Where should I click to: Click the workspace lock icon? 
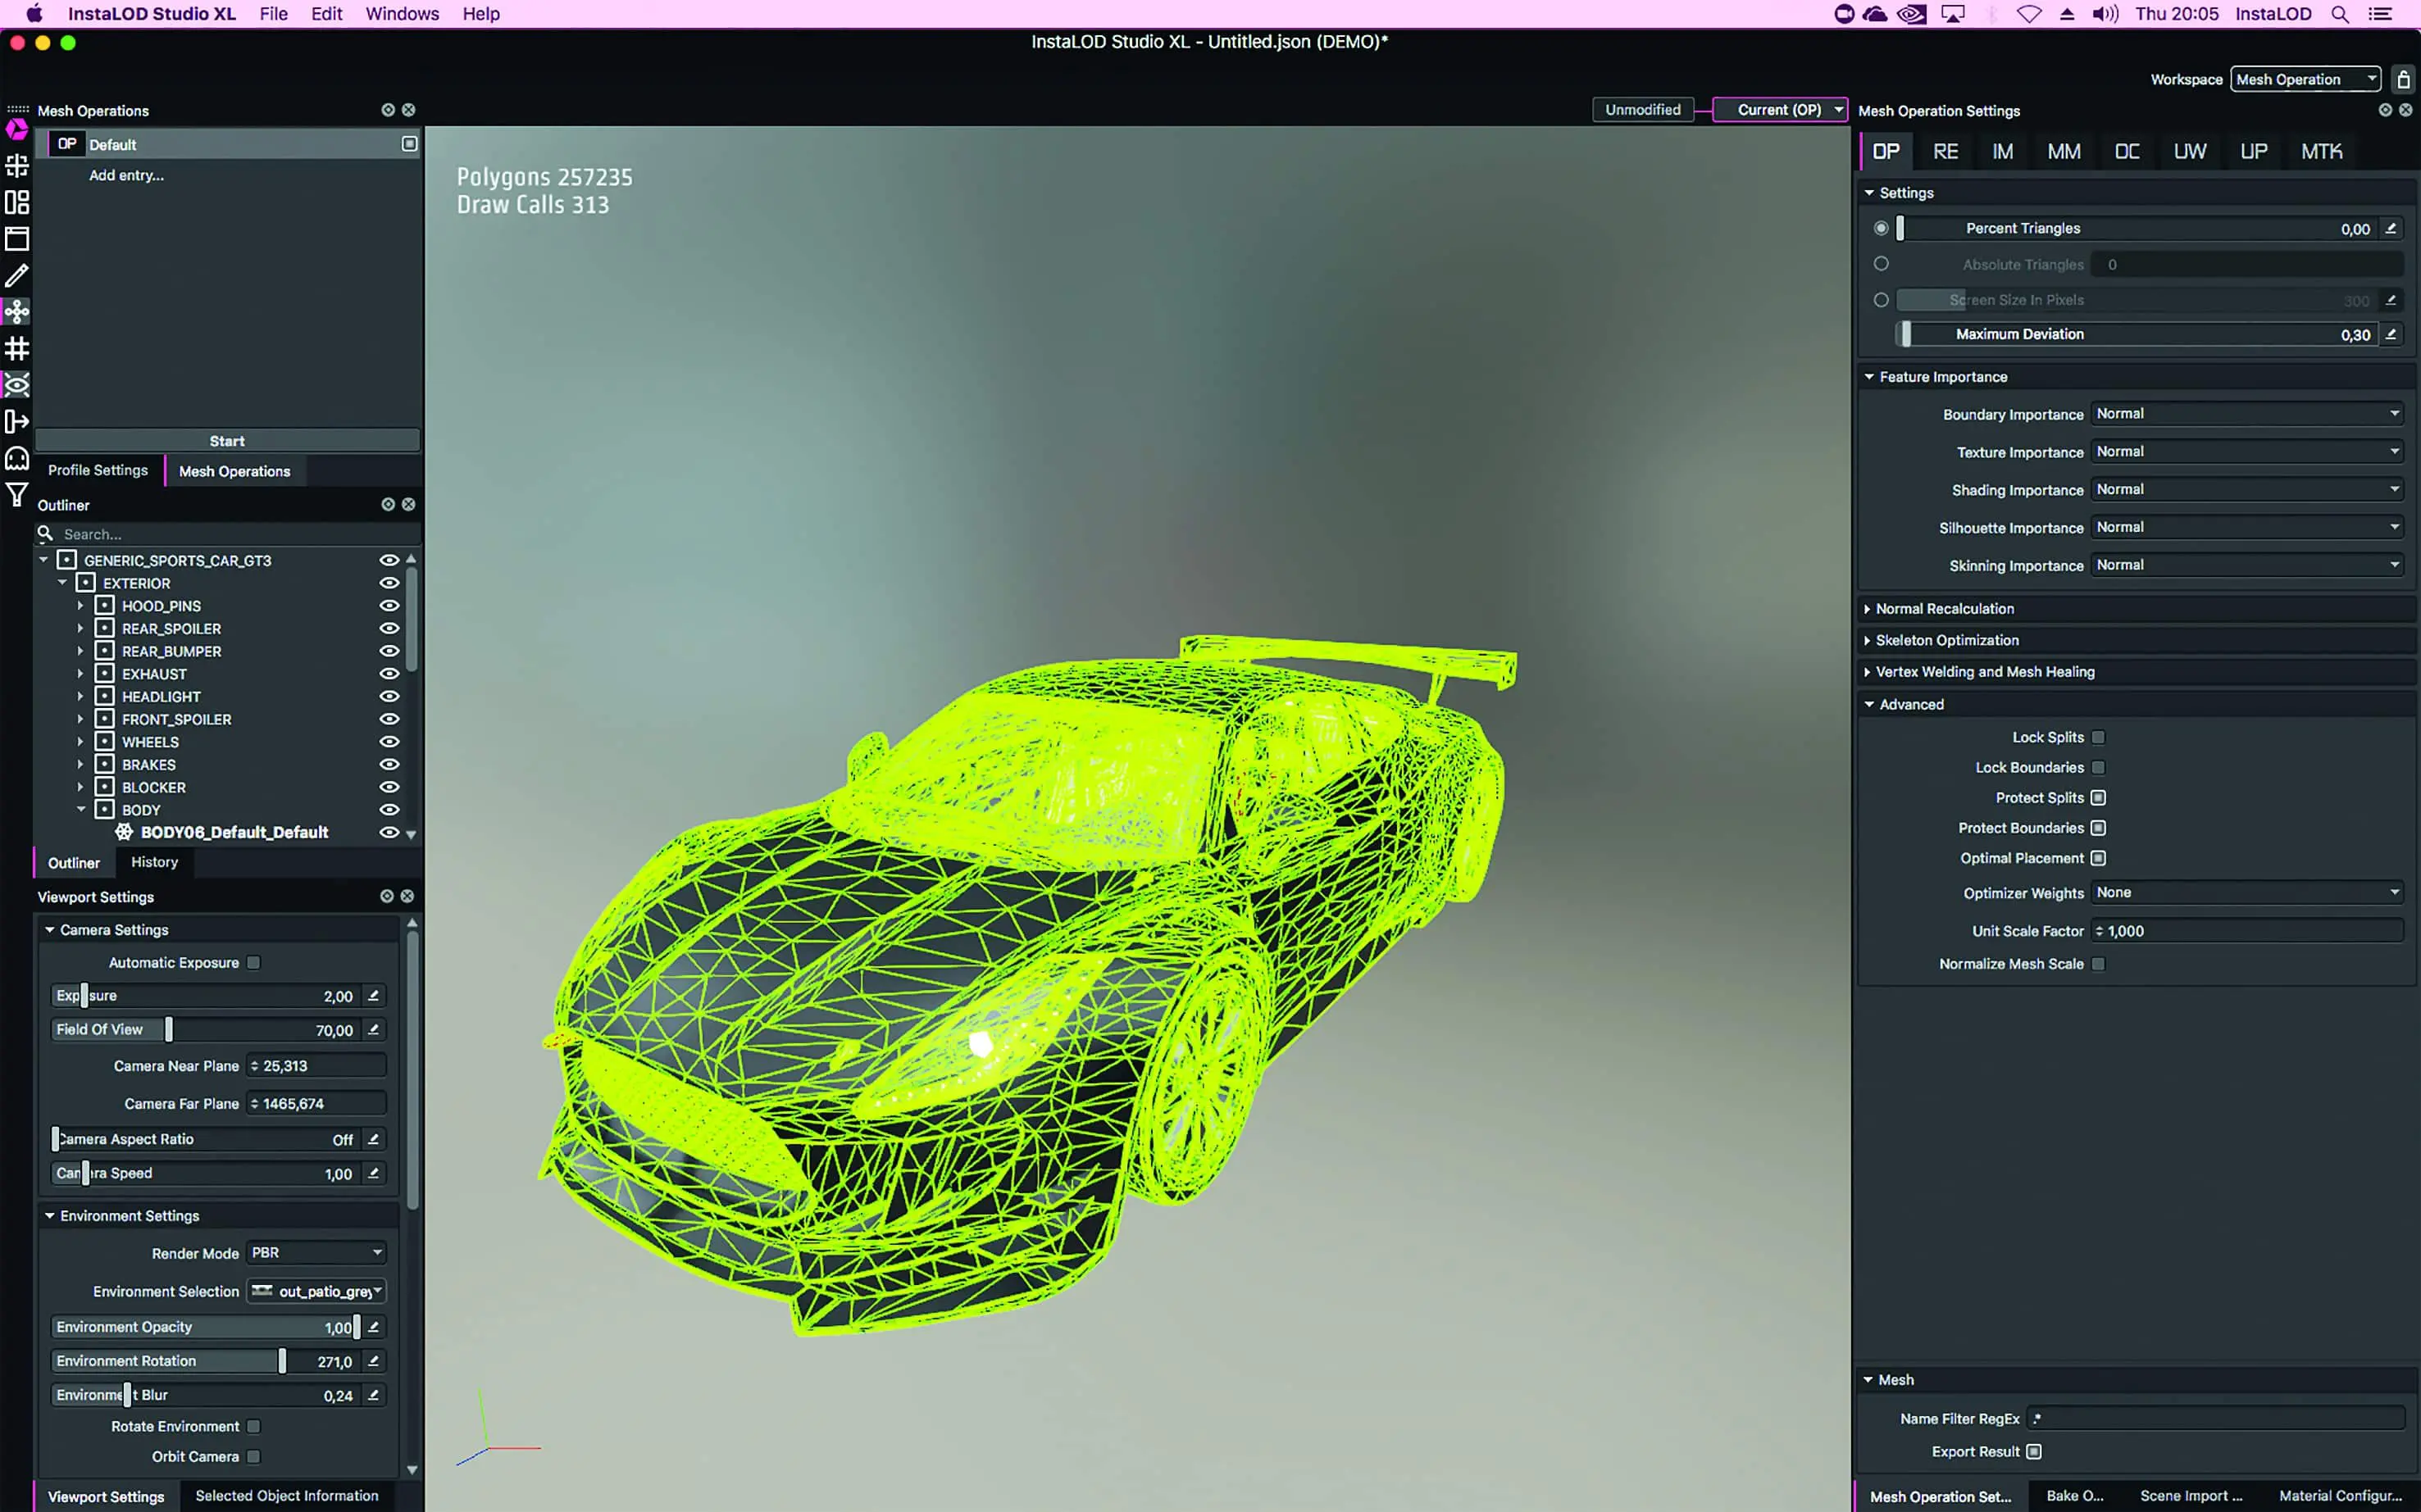point(2403,79)
